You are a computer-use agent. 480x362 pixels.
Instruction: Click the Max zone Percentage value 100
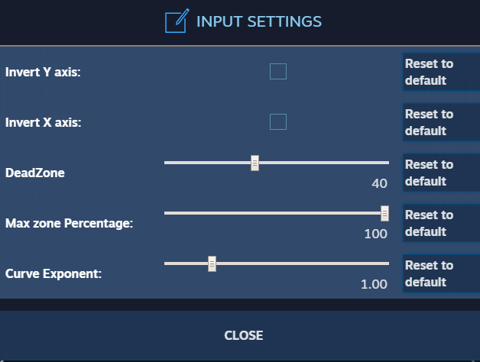pyautogui.click(x=375, y=234)
